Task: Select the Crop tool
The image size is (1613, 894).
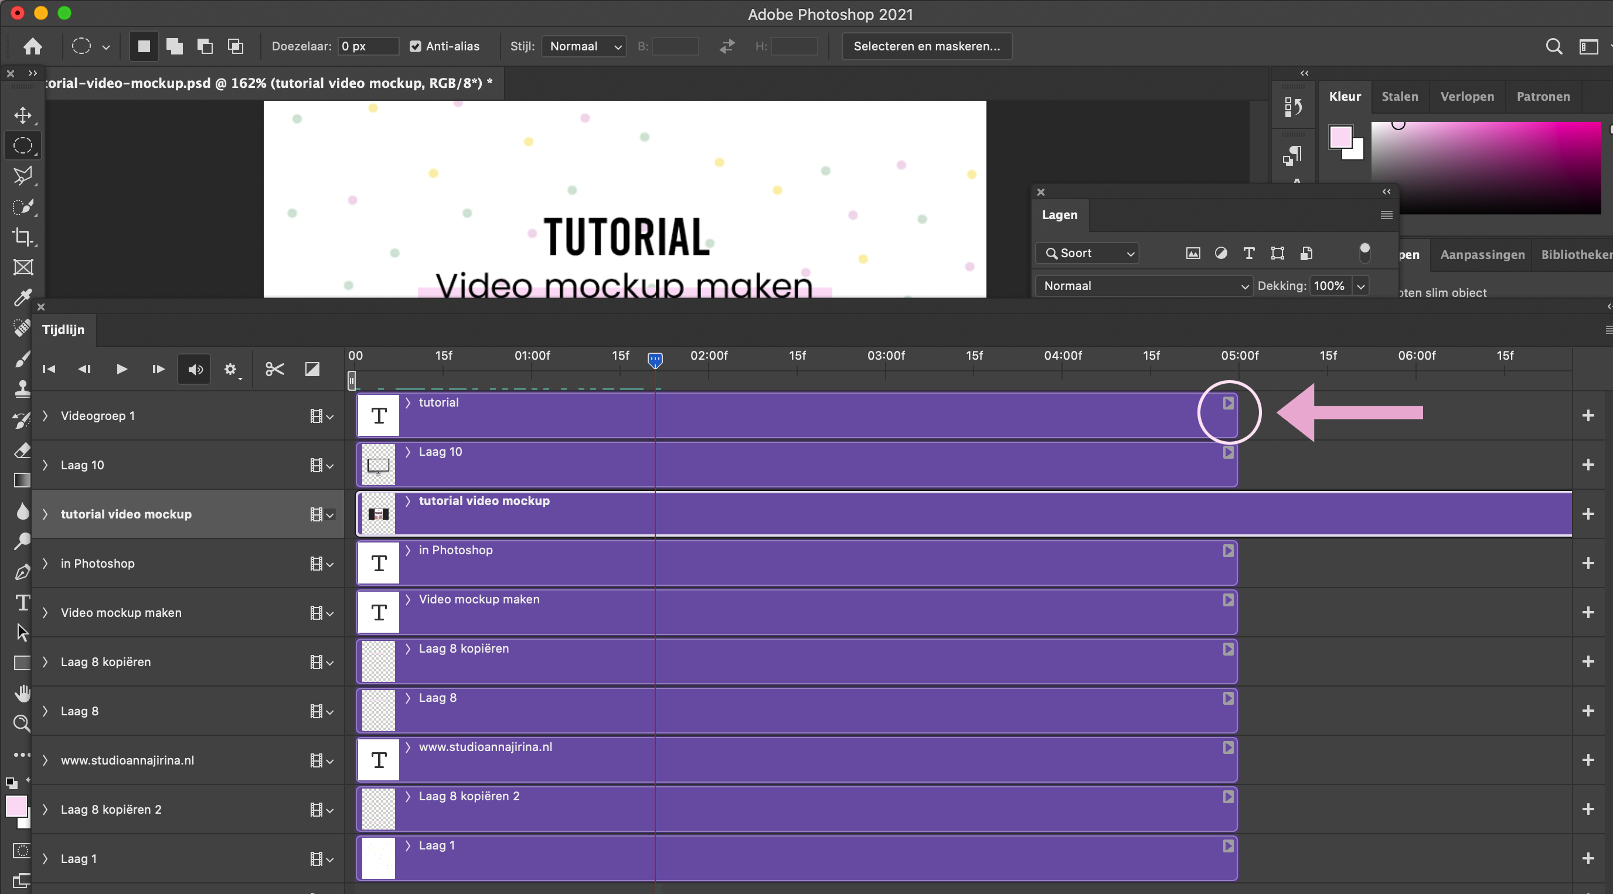Action: [23, 237]
